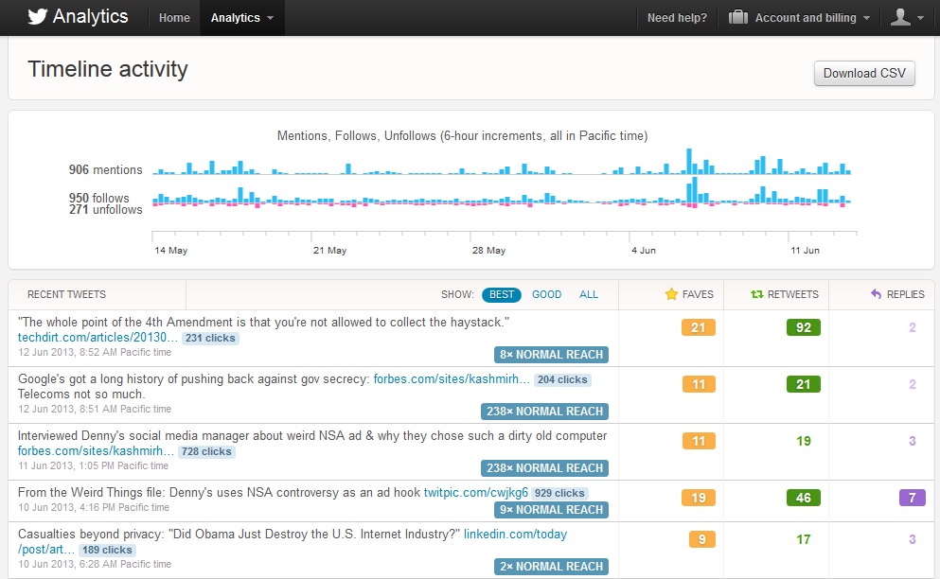Screen dimensions: 940x579
Task: Click the briefcase icon beside Account and billing
Action: coord(738,17)
